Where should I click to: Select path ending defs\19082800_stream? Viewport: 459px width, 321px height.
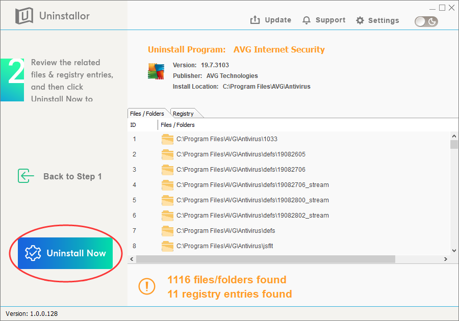pos(252,200)
